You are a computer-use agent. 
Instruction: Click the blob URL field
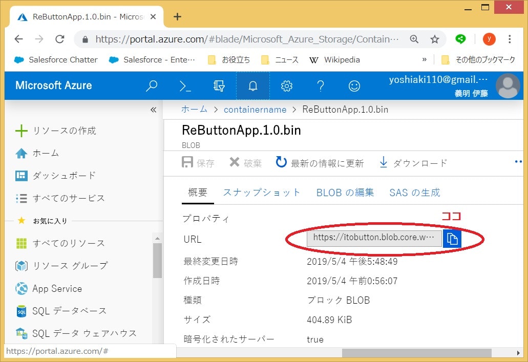click(374, 238)
